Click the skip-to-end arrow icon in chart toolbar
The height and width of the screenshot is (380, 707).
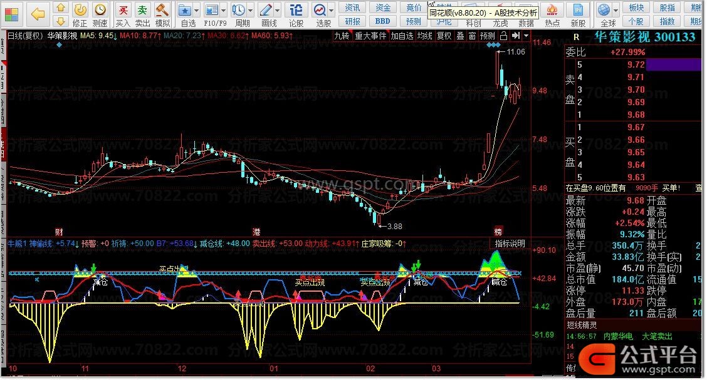pos(515,36)
